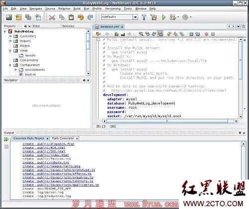Open the Profile icon dropdown arrow
Screen dimensions: 249x209
pos(190,17)
